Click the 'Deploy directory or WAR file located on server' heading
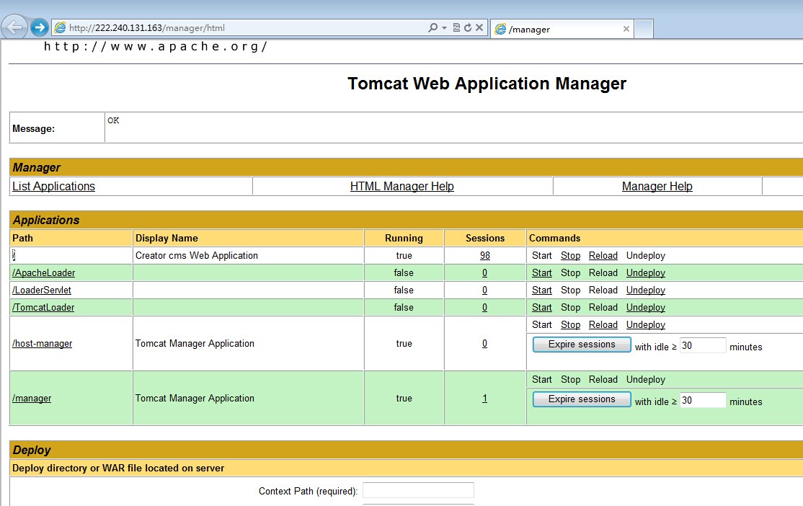 (118, 468)
